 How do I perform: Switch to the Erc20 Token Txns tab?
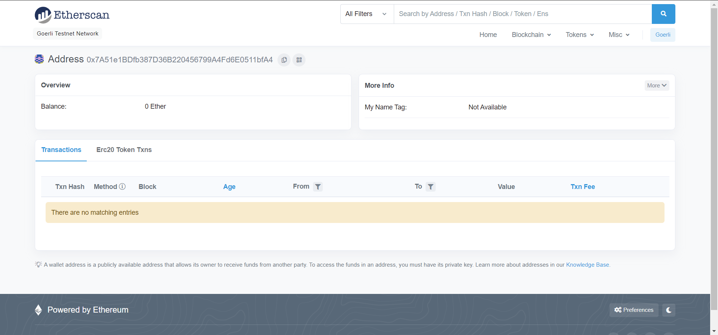124,150
